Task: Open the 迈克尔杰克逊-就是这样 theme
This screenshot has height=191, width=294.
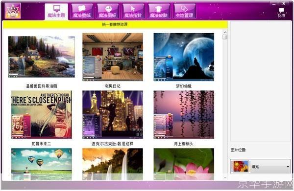Action: tap(113, 115)
